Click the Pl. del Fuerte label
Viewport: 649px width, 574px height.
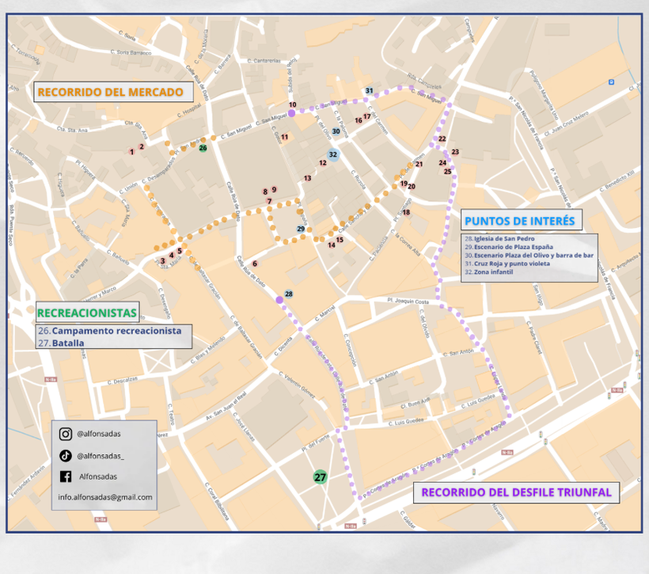coord(315,443)
